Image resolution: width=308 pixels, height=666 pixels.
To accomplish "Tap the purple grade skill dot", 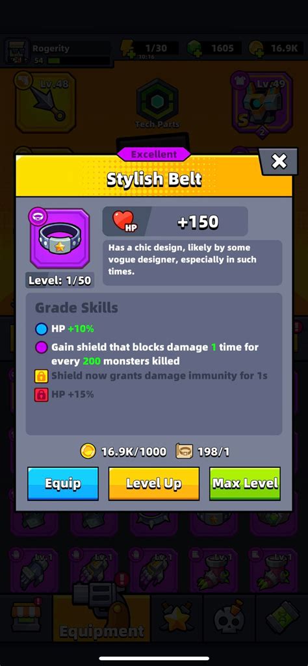I will pyautogui.click(x=41, y=348).
